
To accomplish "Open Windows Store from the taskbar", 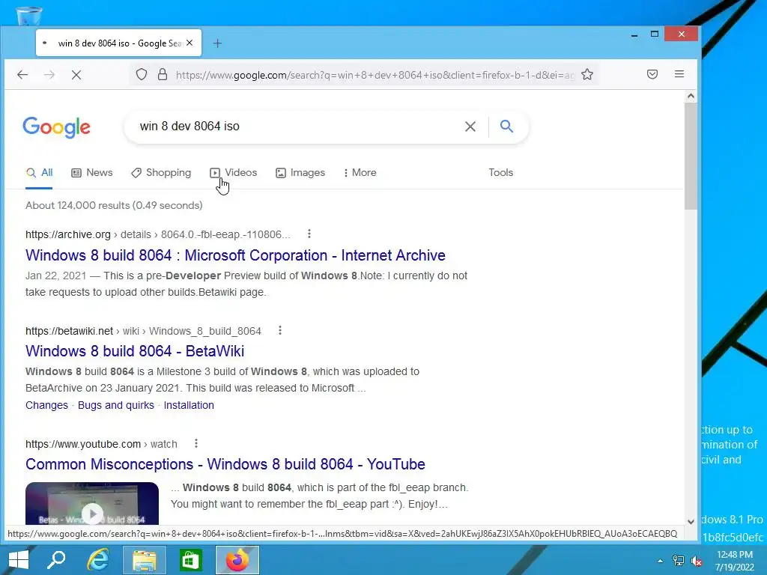I will [x=191, y=560].
